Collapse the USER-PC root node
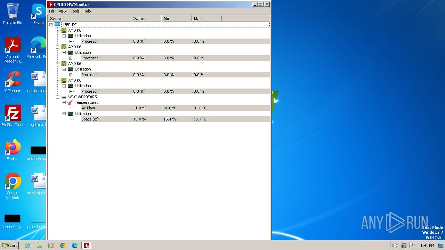The width and height of the screenshot is (445, 250). (x=51, y=25)
